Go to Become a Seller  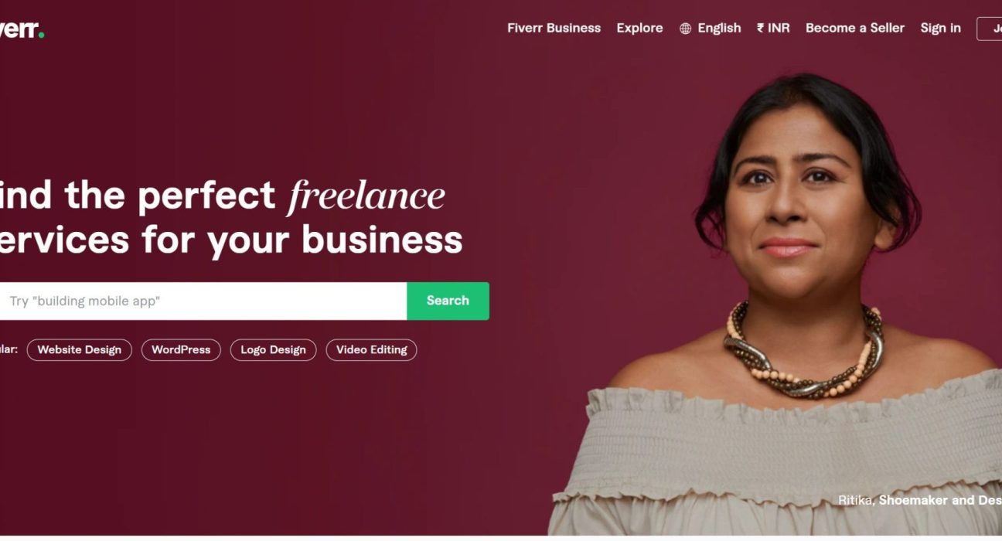(x=854, y=28)
